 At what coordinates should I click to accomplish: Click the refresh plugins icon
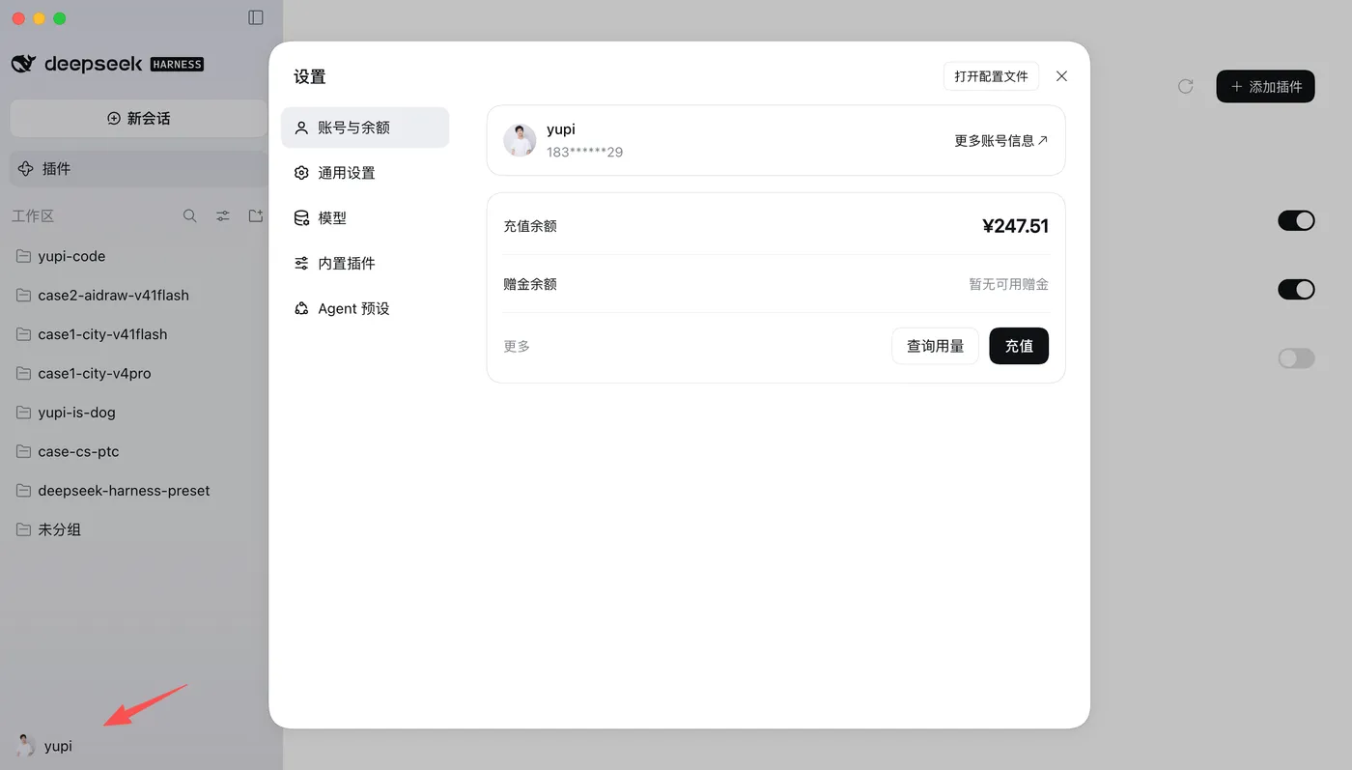coord(1186,86)
